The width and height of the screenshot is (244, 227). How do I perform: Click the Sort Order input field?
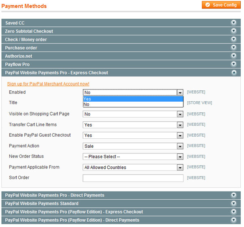(133, 178)
